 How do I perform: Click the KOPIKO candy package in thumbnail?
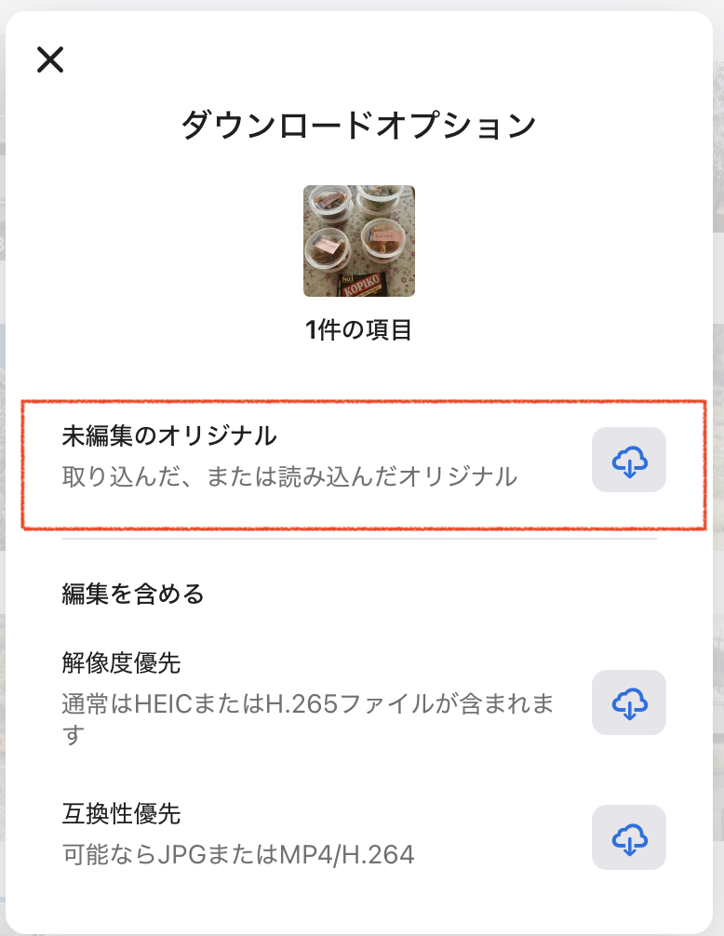[360, 285]
